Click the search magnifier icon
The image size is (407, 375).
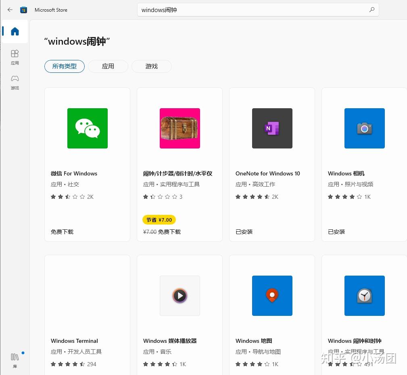click(372, 10)
